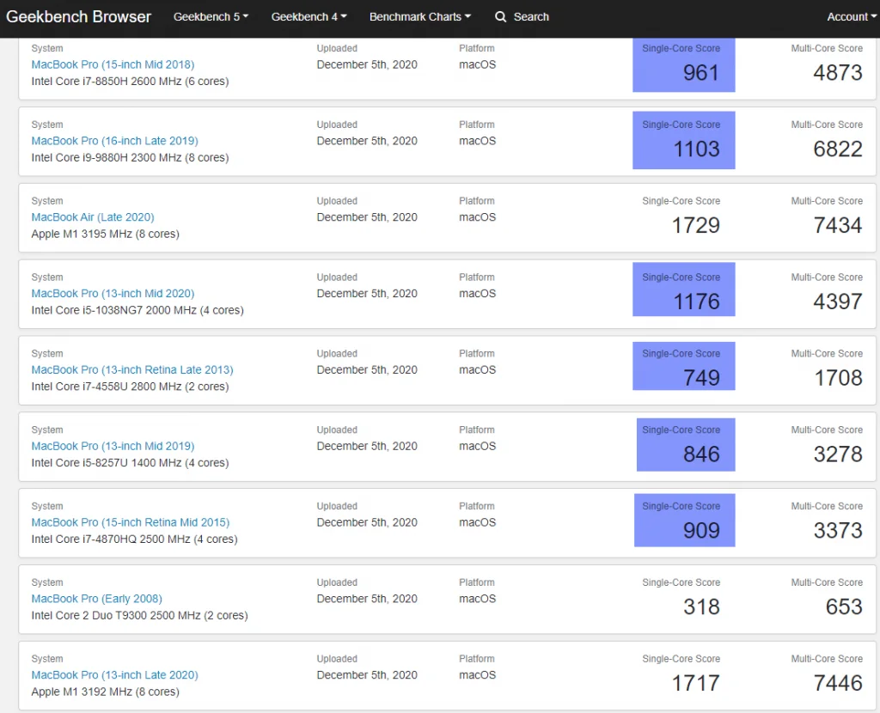Select the single-core score 749
Viewport: 880px width, 713px height.
coord(701,378)
